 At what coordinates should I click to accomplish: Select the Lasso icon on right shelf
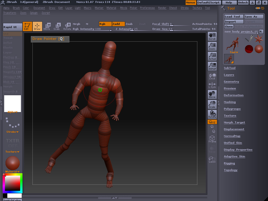pos(212,159)
